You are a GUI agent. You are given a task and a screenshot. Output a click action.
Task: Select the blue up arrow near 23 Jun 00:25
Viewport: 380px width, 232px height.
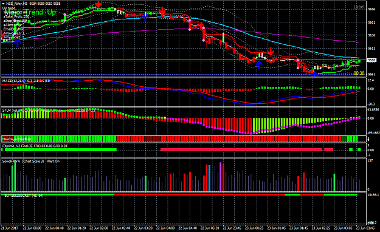[259, 64]
